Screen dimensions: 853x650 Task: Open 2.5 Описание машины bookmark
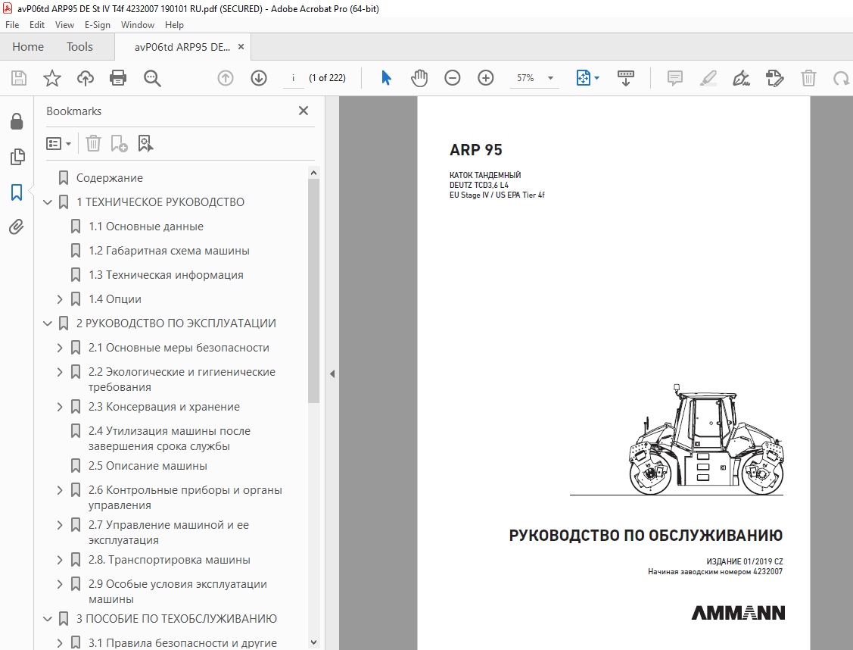(x=148, y=466)
